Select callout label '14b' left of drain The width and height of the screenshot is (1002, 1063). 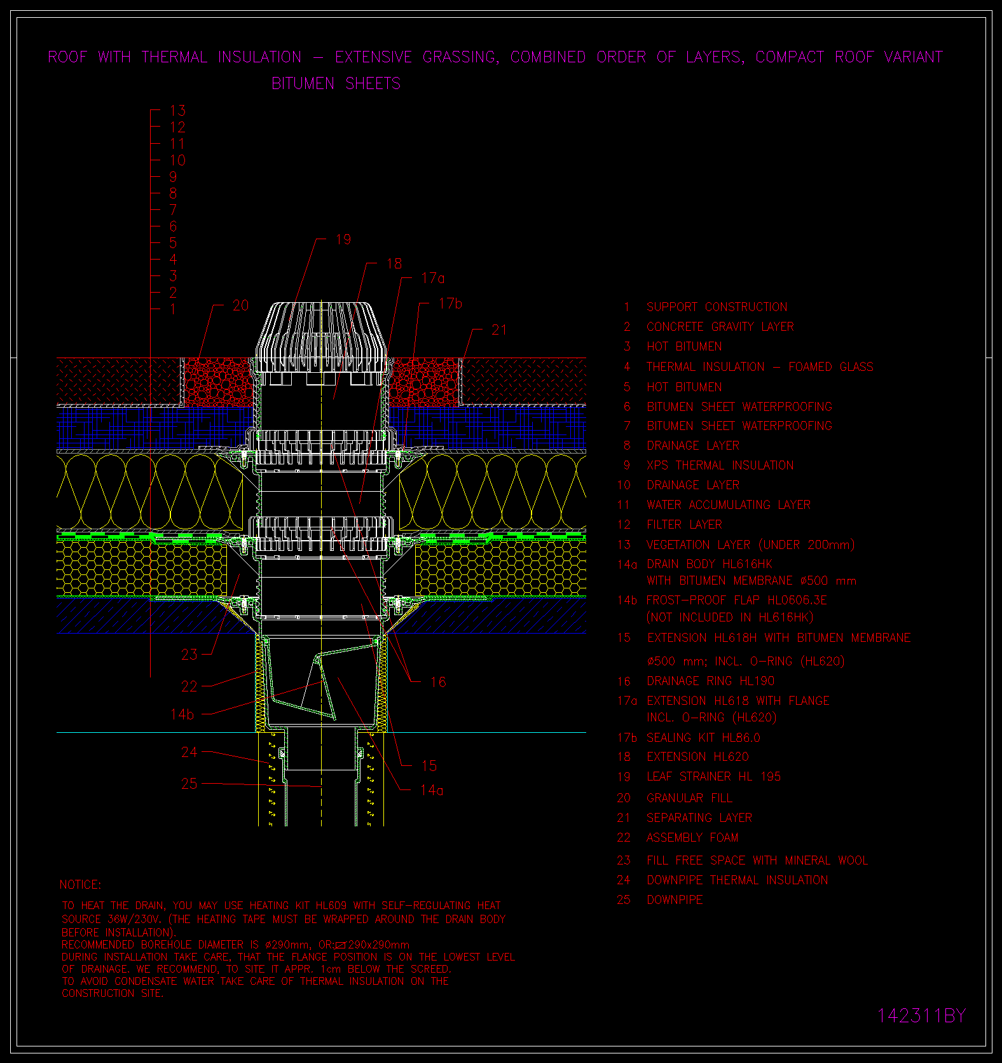pos(182,714)
